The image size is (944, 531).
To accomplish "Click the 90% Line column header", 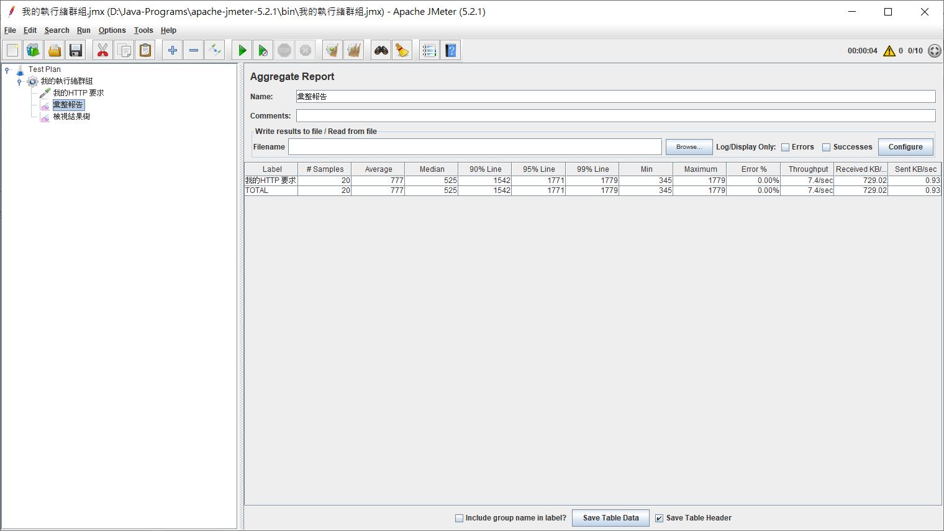I will (x=485, y=169).
